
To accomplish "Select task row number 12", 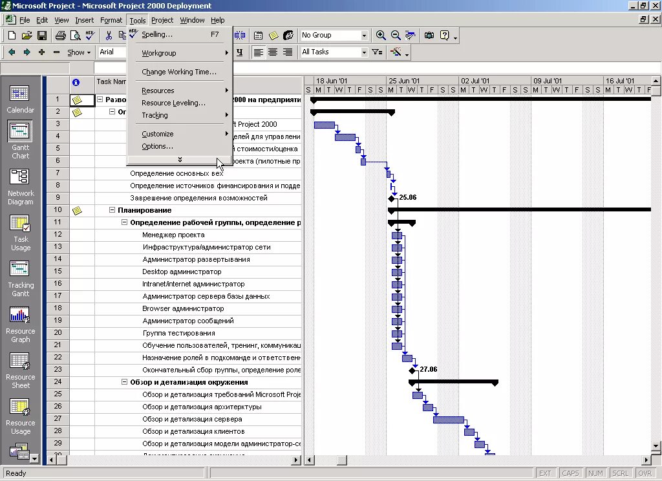I will pos(58,235).
